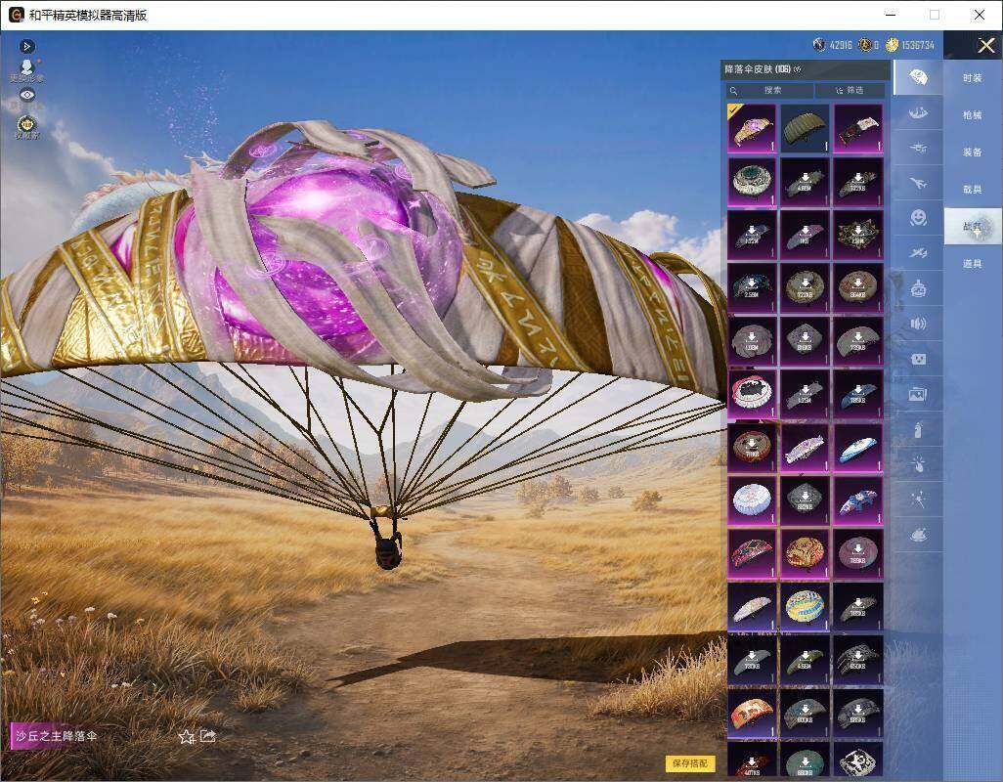The width and height of the screenshot is (1003, 782).
Task: Open the glider icon category
Action: coord(918,149)
